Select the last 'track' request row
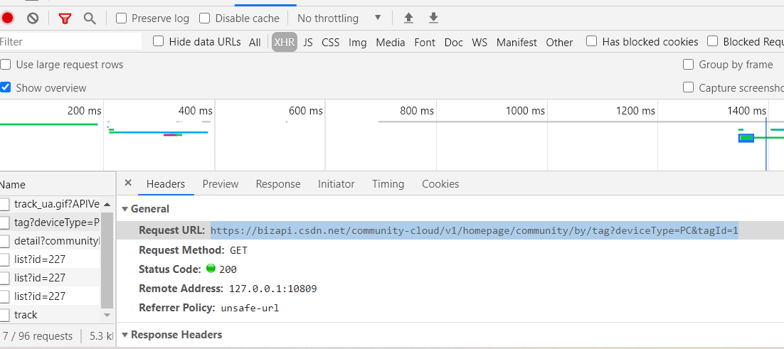 coord(51,315)
